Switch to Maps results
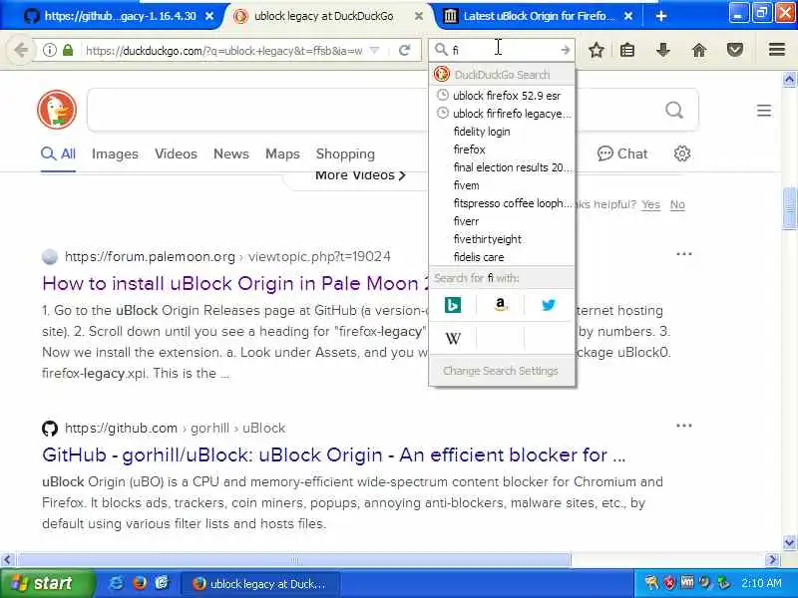The width and height of the screenshot is (798, 598). 282,154
